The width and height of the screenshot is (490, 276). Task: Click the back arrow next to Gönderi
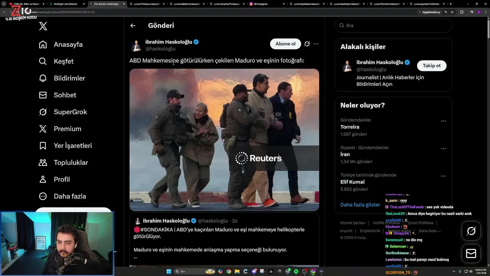[x=133, y=26]
